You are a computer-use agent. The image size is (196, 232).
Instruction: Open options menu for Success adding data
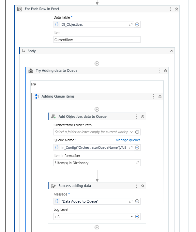point(137,186)
